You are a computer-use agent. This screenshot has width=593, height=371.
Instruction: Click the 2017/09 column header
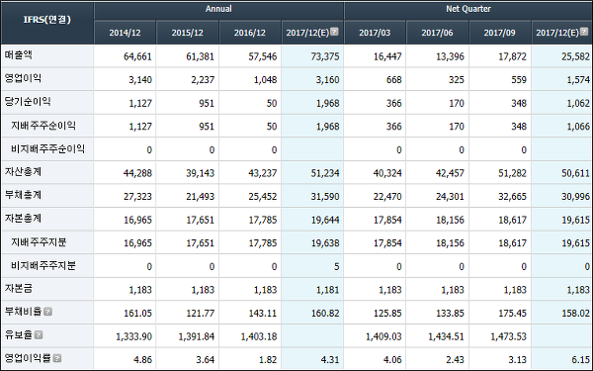point(499,33)
